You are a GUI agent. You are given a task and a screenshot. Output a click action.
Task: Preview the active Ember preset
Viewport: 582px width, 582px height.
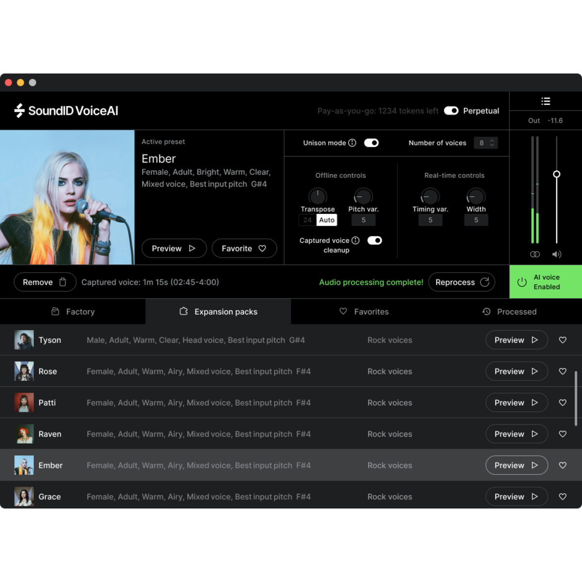point(174,248)
